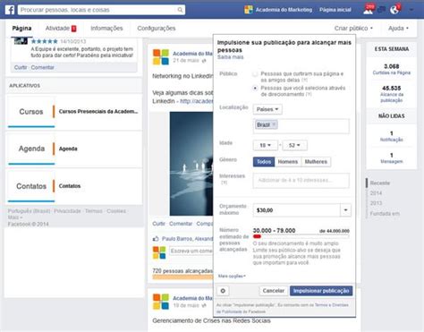Open the academ... URL in the LinkedIn post
Image resolution: width=424 pixels, height=332 pixels.
click(197, 101)
